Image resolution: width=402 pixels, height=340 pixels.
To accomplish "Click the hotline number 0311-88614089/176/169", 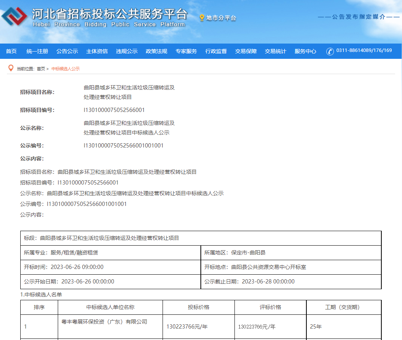I will pyautogui.click(x=364, y=50).
